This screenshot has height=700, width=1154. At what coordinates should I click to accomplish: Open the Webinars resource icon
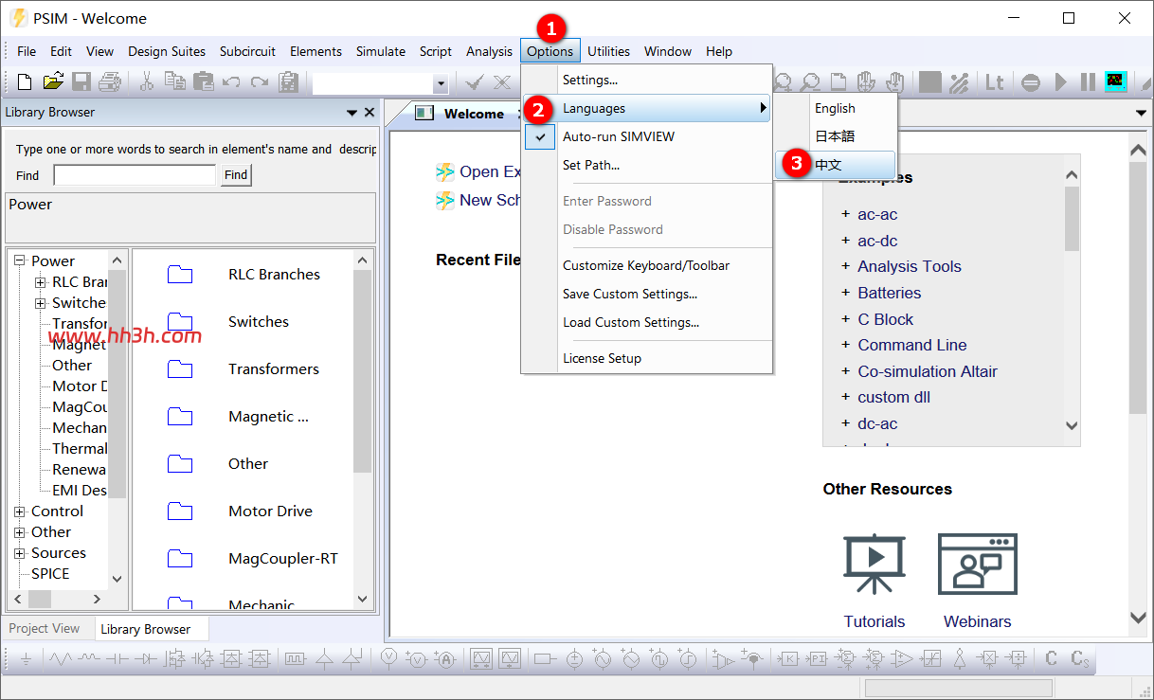click(978, 565)
